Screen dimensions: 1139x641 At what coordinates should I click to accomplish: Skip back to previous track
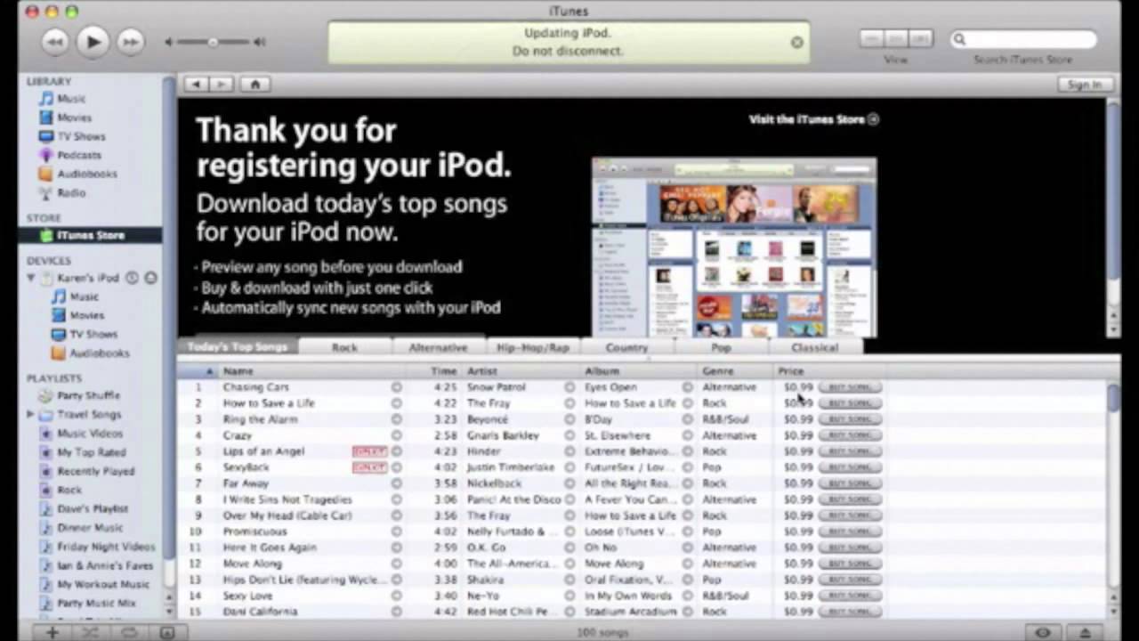pos(55,41)
